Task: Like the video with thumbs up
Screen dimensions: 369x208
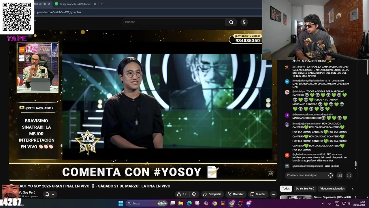Action: (x=182, y=194)
